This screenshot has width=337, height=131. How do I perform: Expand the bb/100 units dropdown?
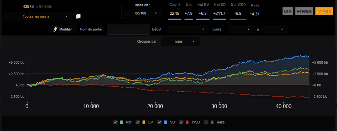(x=143, y=13)
